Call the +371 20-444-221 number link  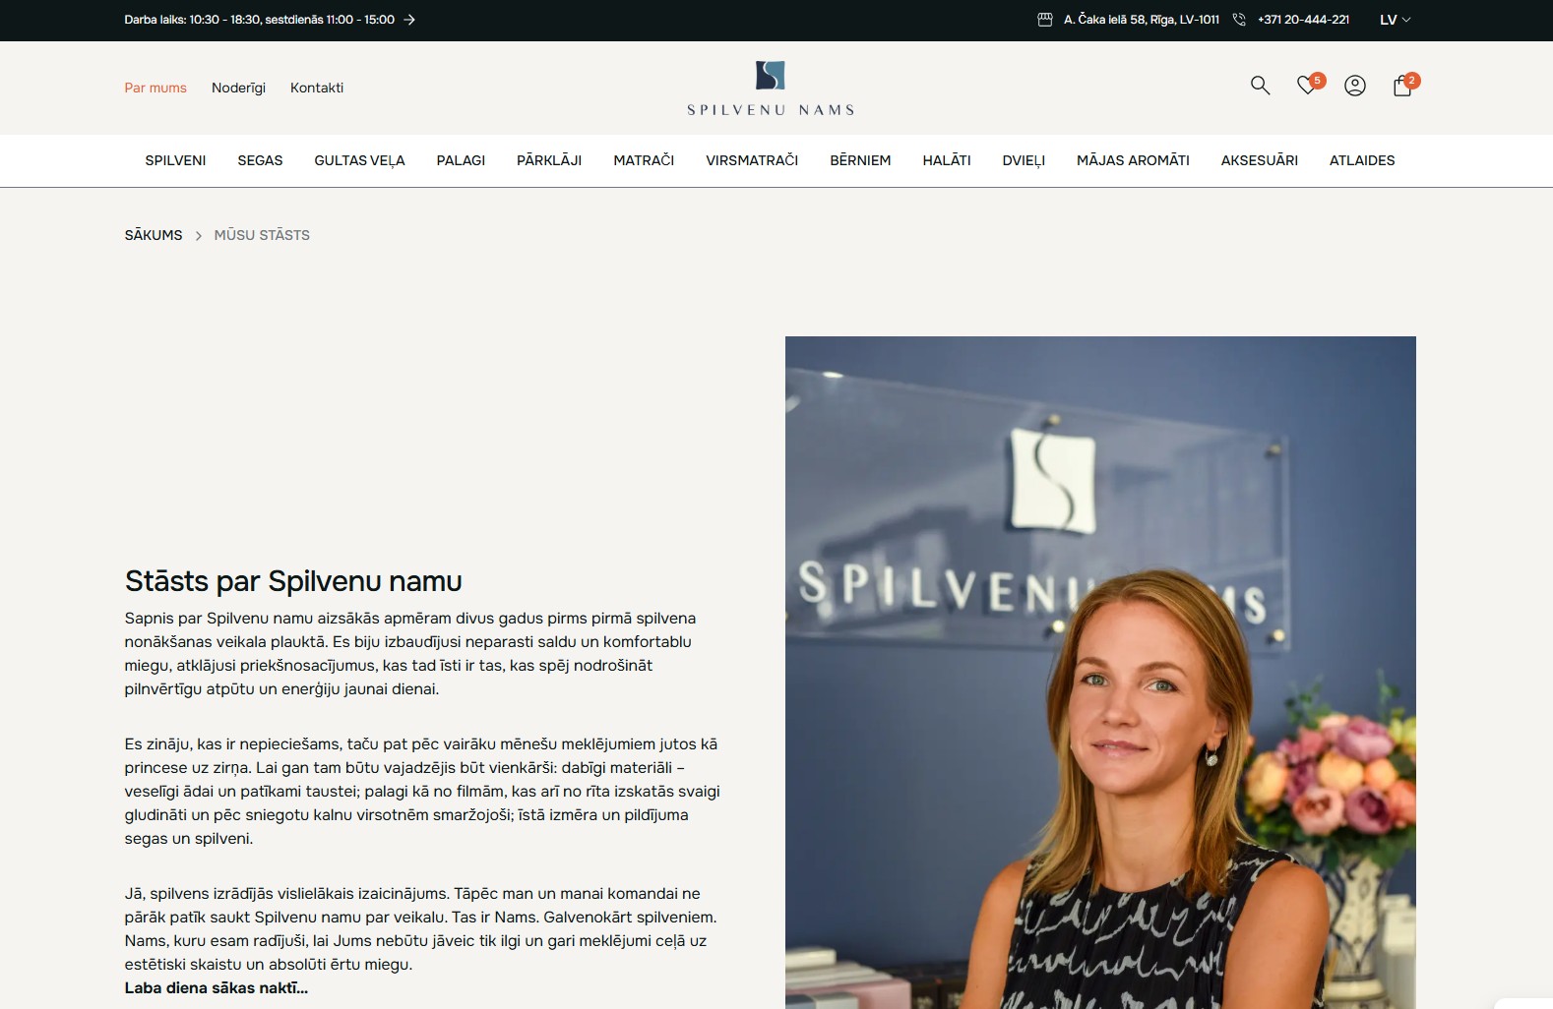pos(1303,20)
